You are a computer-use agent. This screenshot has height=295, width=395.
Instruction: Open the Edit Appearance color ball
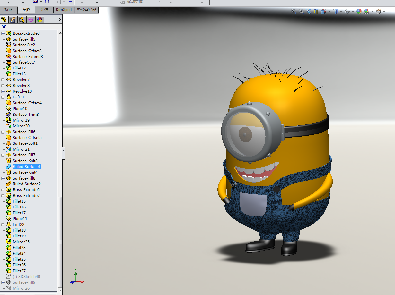click(359, 11)
